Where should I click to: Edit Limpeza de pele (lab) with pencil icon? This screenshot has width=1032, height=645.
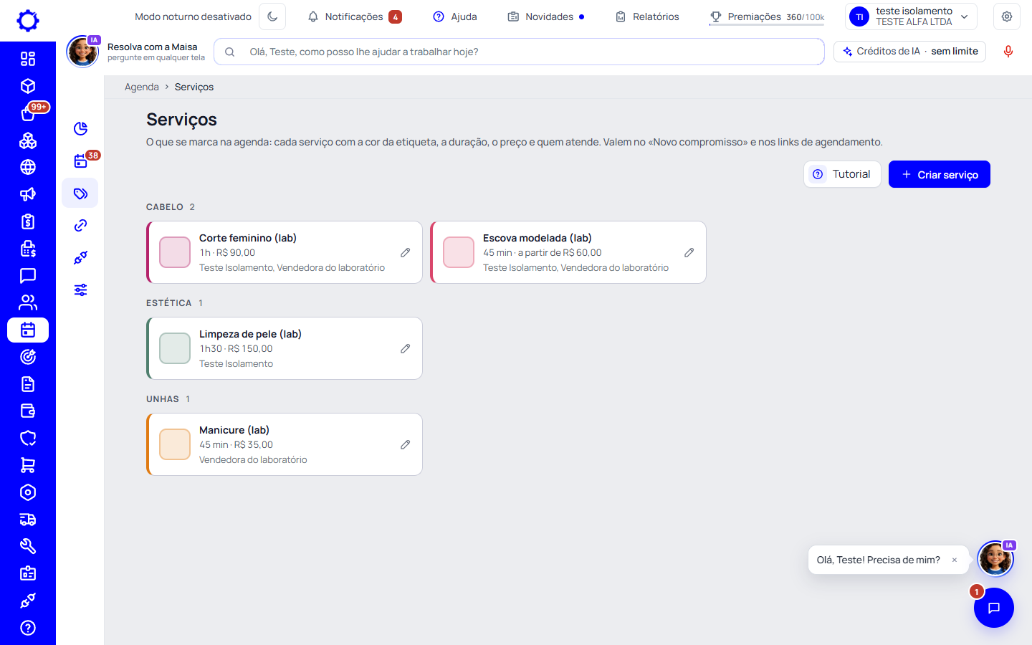[406, 348]
